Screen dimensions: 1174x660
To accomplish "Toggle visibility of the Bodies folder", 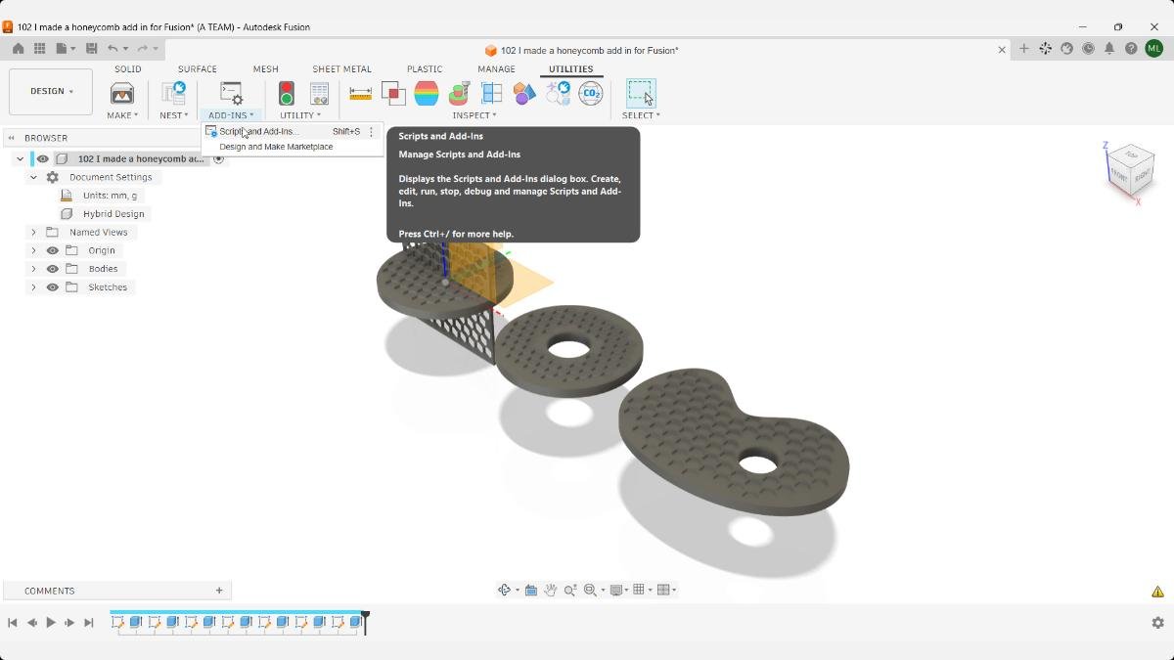I will [x=53, y=269].
